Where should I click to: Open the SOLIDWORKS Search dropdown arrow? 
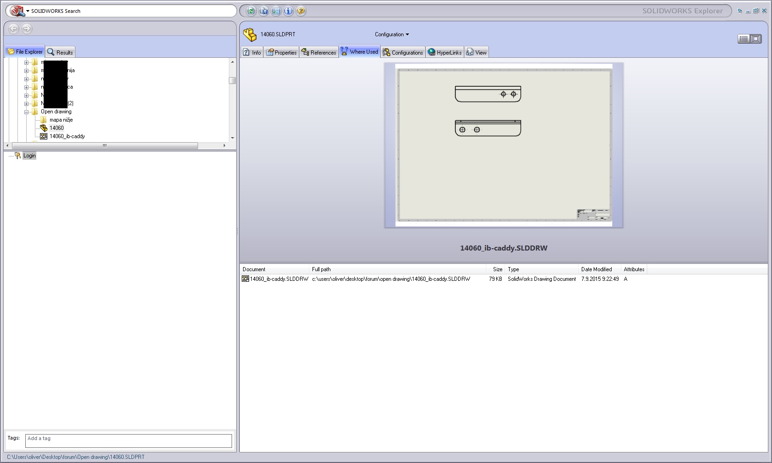point(28,11)
